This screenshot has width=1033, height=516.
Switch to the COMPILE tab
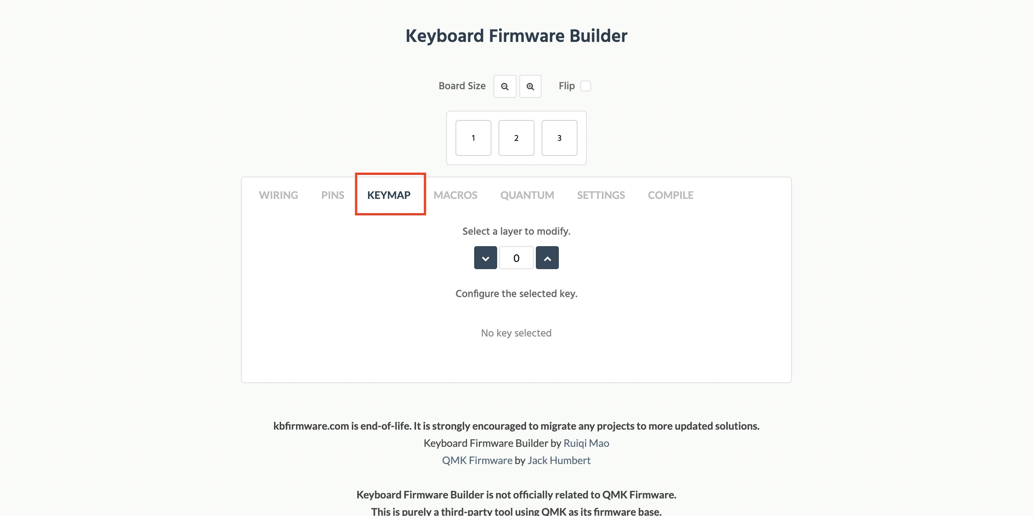[670, 195]
